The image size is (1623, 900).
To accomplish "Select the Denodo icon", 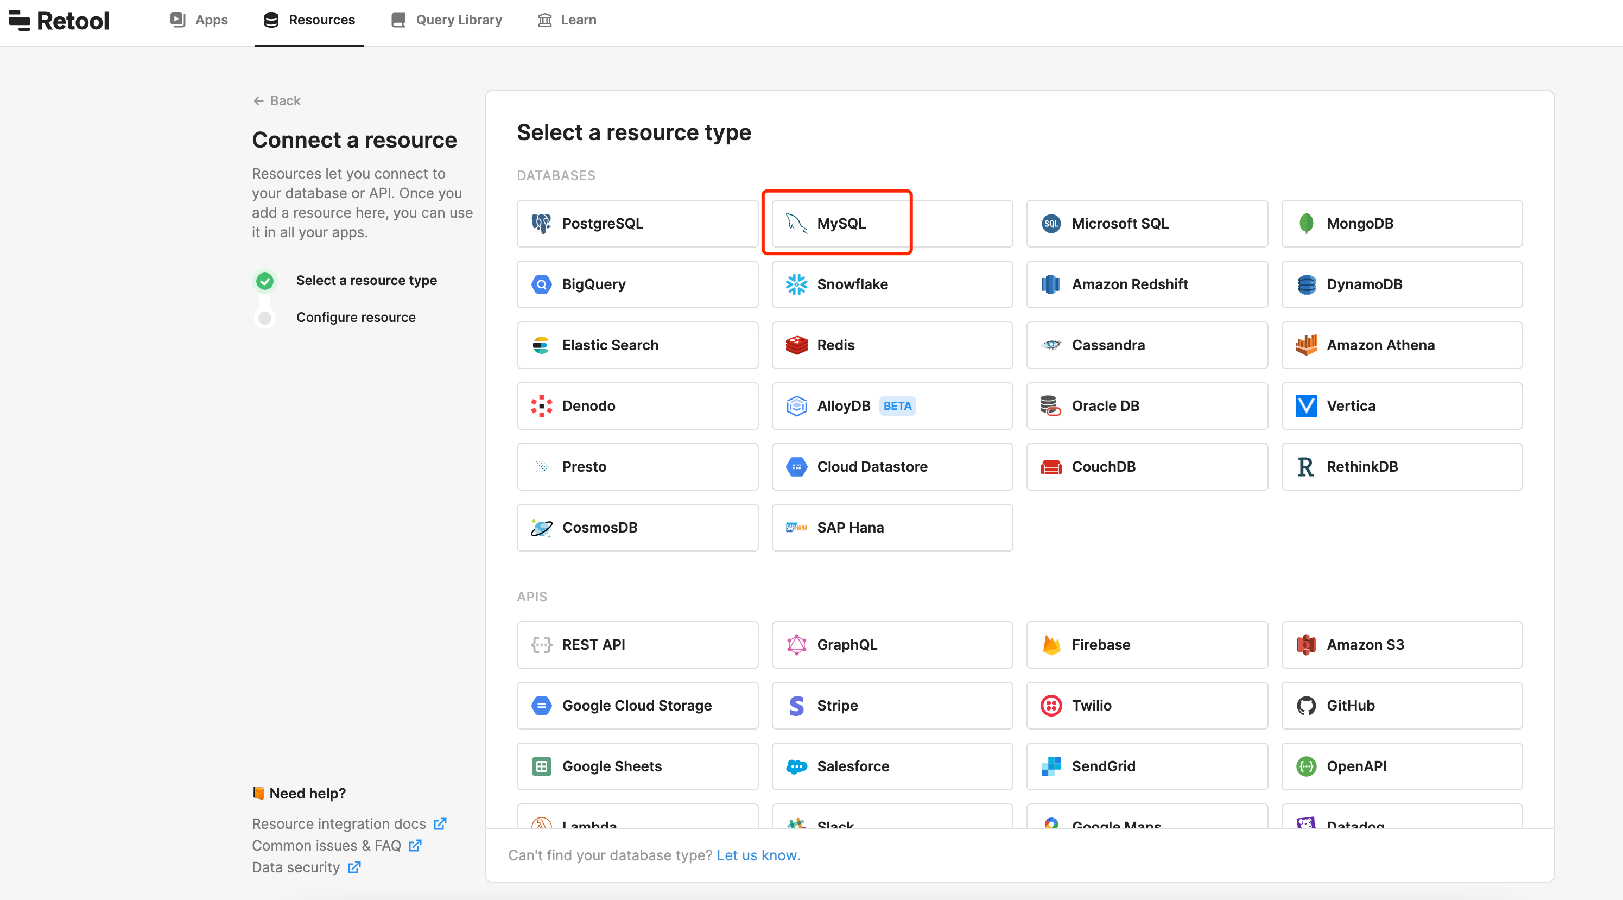I will point(541,407).
